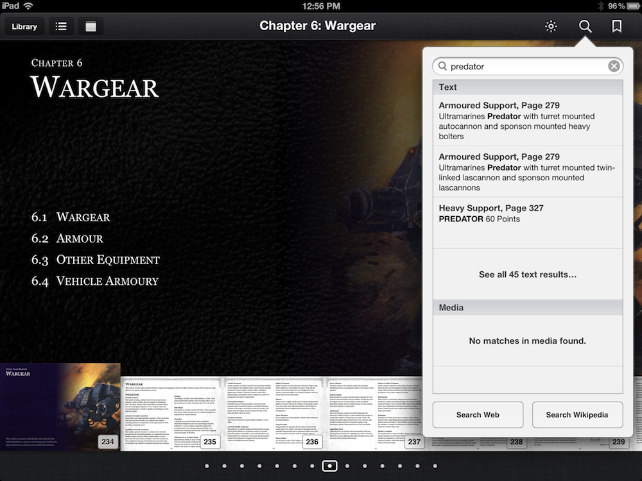
Task: Tap the battery status icon
Action: point(633,6)
